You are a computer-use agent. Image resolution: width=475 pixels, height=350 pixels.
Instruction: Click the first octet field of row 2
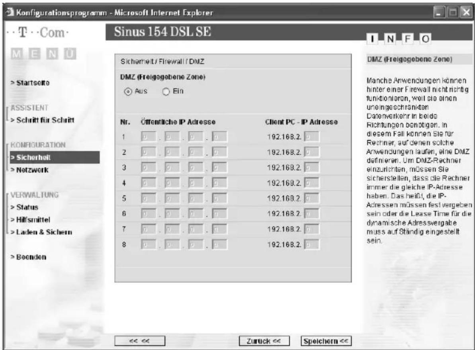pos(149,152)
